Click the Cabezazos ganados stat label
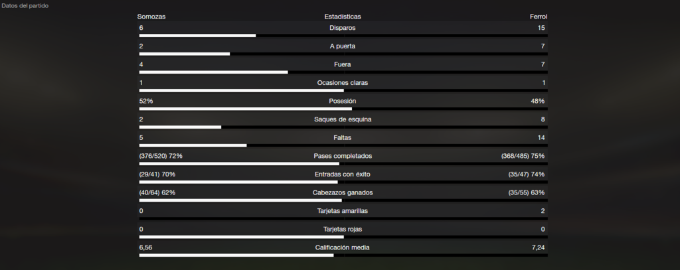Image resolution: width=680 pixels, height=270 pixels. click(343, 192)
